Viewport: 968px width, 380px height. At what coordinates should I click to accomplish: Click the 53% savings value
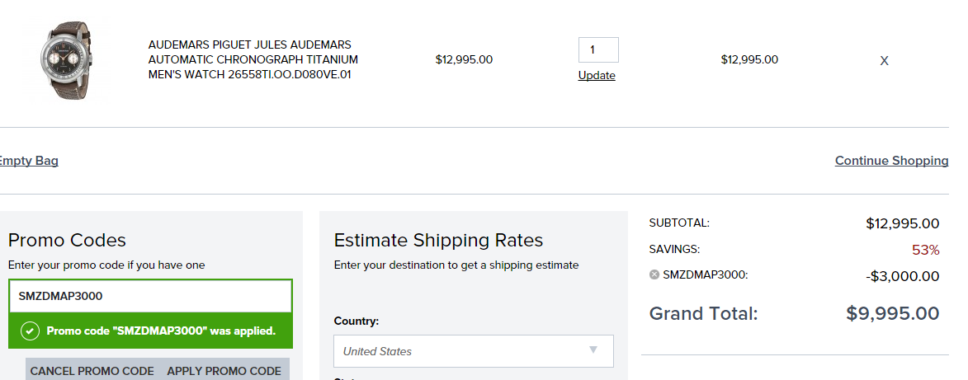[925, 250]
